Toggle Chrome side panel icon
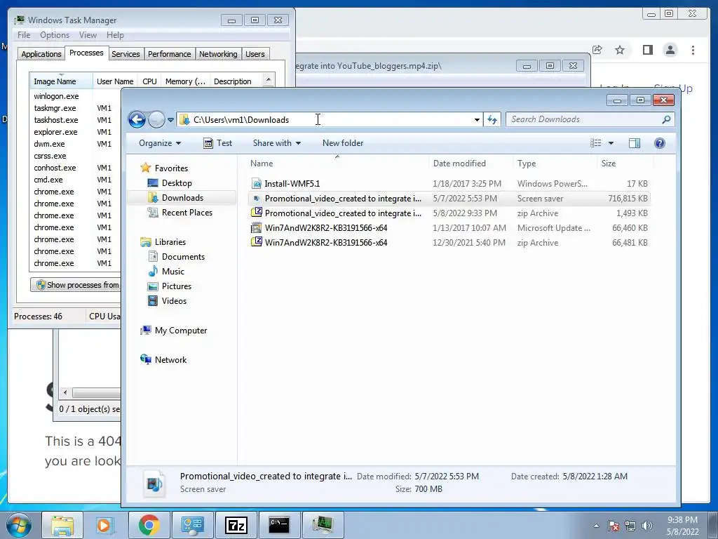Viewport: 718px width, 539px height. [x=647, y=50]
